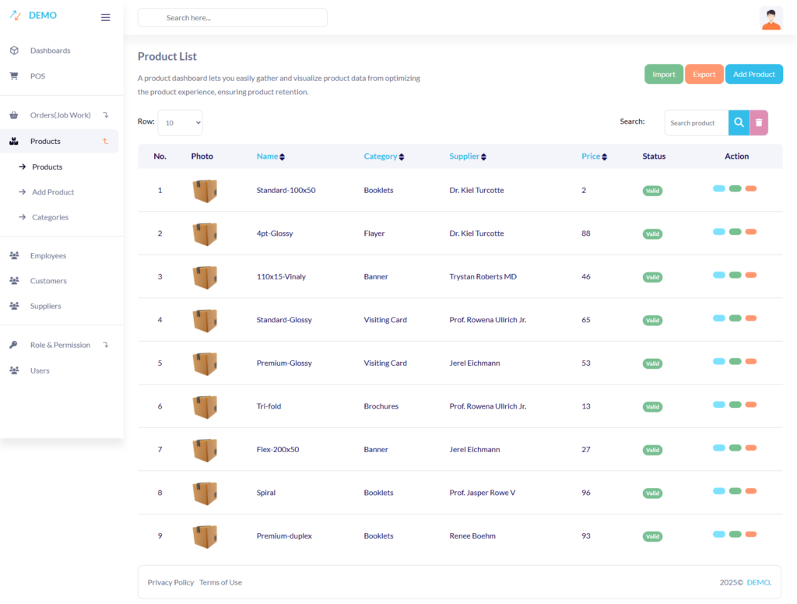797x604 pixels.
Task: Open the Row count dropdown
Action: click(180, 123)
